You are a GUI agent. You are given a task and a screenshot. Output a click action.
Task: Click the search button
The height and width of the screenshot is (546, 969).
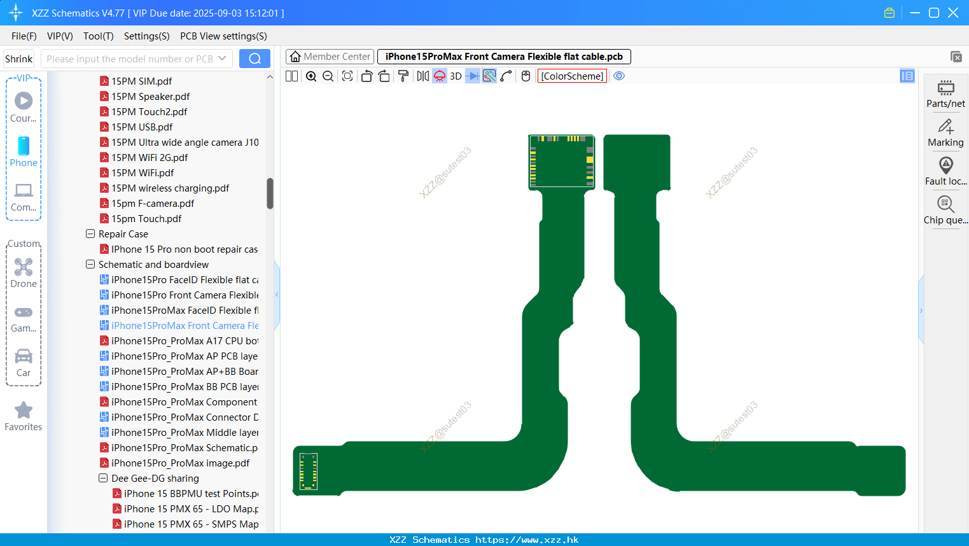[254, 59]
